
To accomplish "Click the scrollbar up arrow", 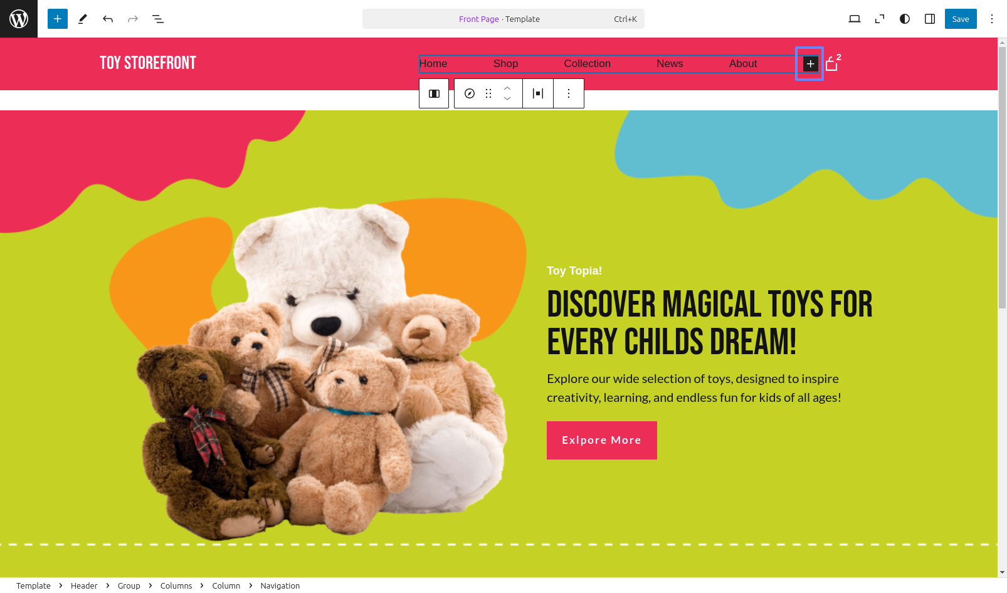I will (x=1002, y=43).
